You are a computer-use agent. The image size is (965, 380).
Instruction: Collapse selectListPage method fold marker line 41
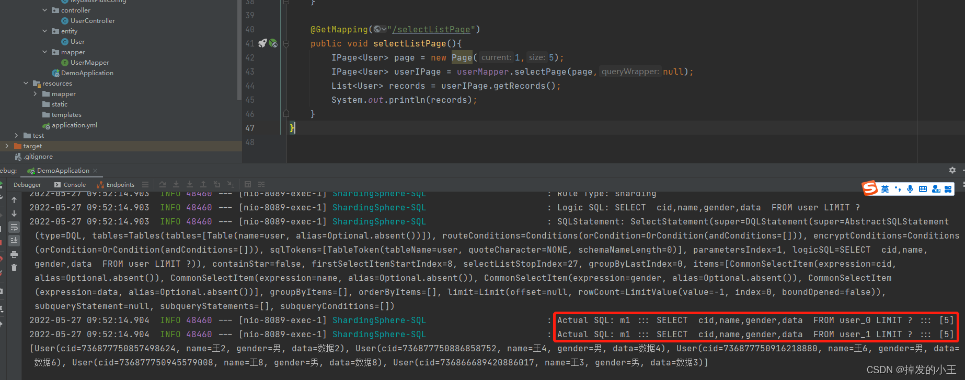pos(286,44)
